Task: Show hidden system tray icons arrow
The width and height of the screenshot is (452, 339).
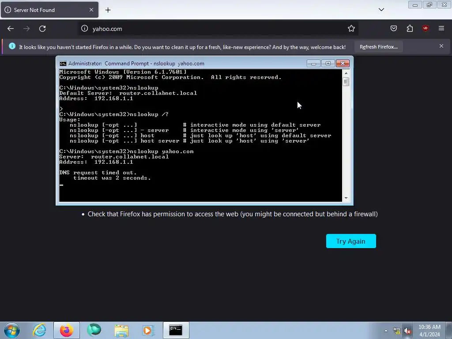Action: click(386, 331)
